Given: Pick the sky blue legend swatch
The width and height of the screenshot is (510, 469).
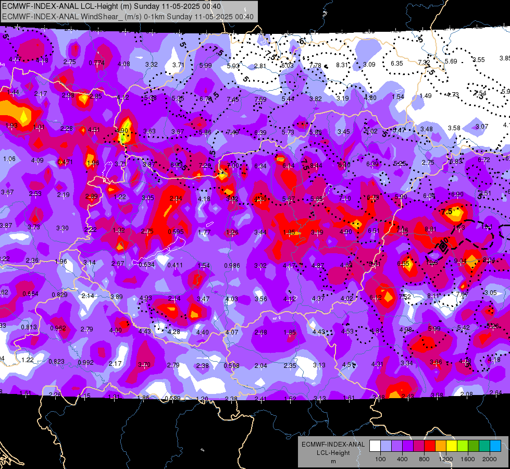Looking at the screenshot, I should 495,446.
